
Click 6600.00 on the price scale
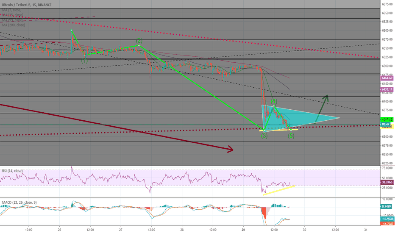click(x=387, y=31)
